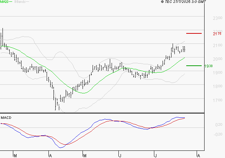This screenshot has width=225, height=158.
Task: Click the first J month marker on axis
Action: coord(119,156)
